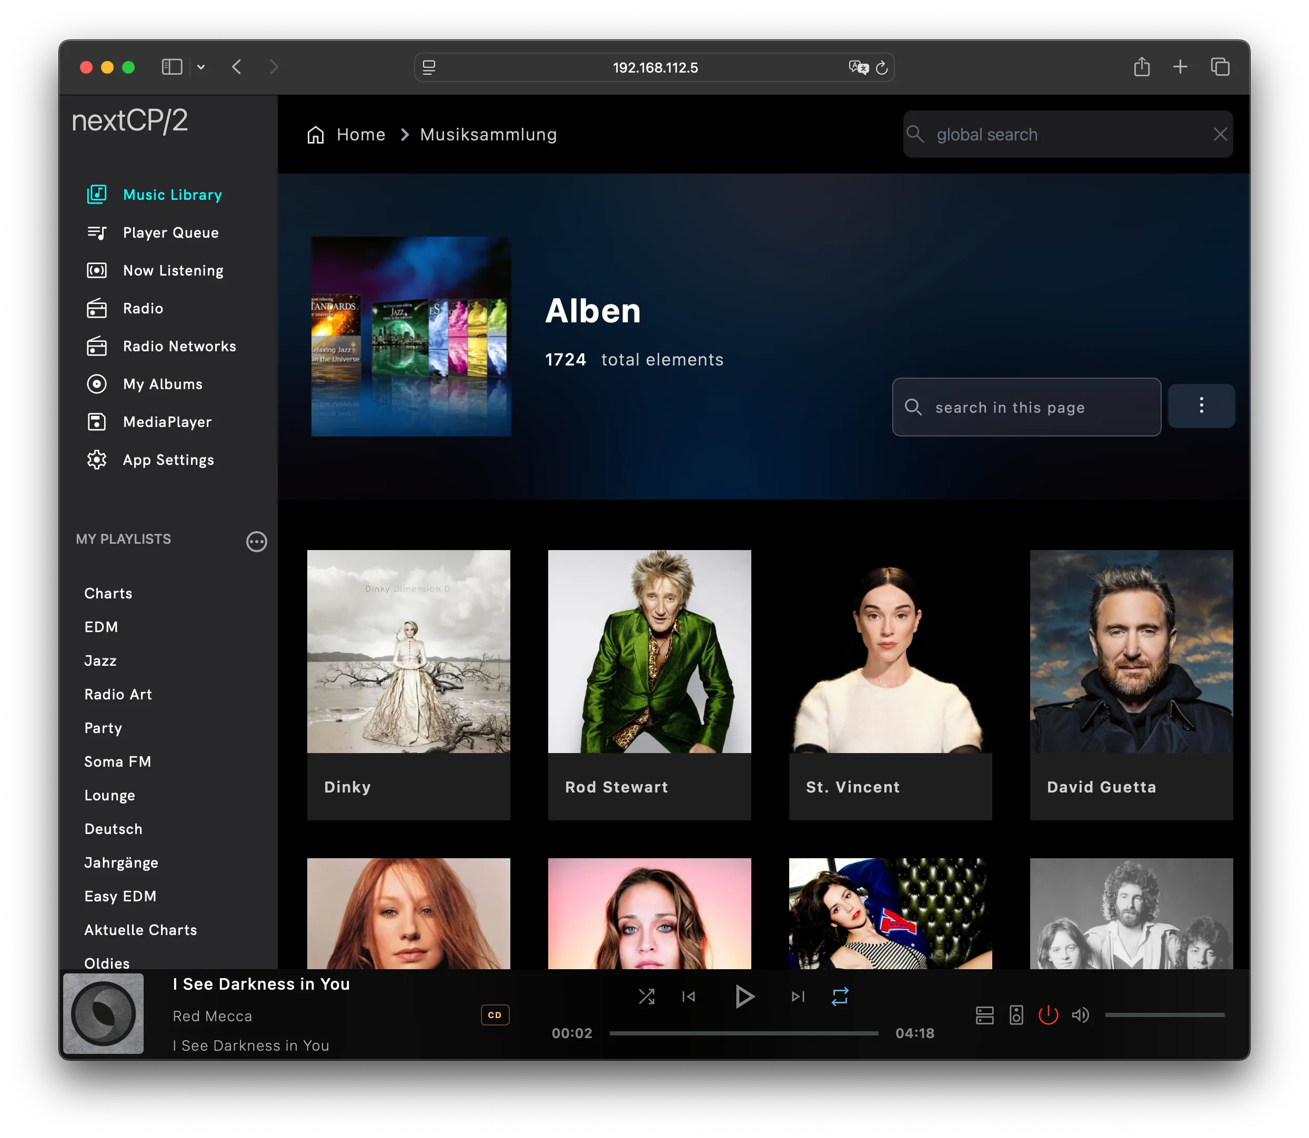Open the My Playlists options circle
The image size is (1309, 1138).
pyautogui.click(x=256, y=541)
